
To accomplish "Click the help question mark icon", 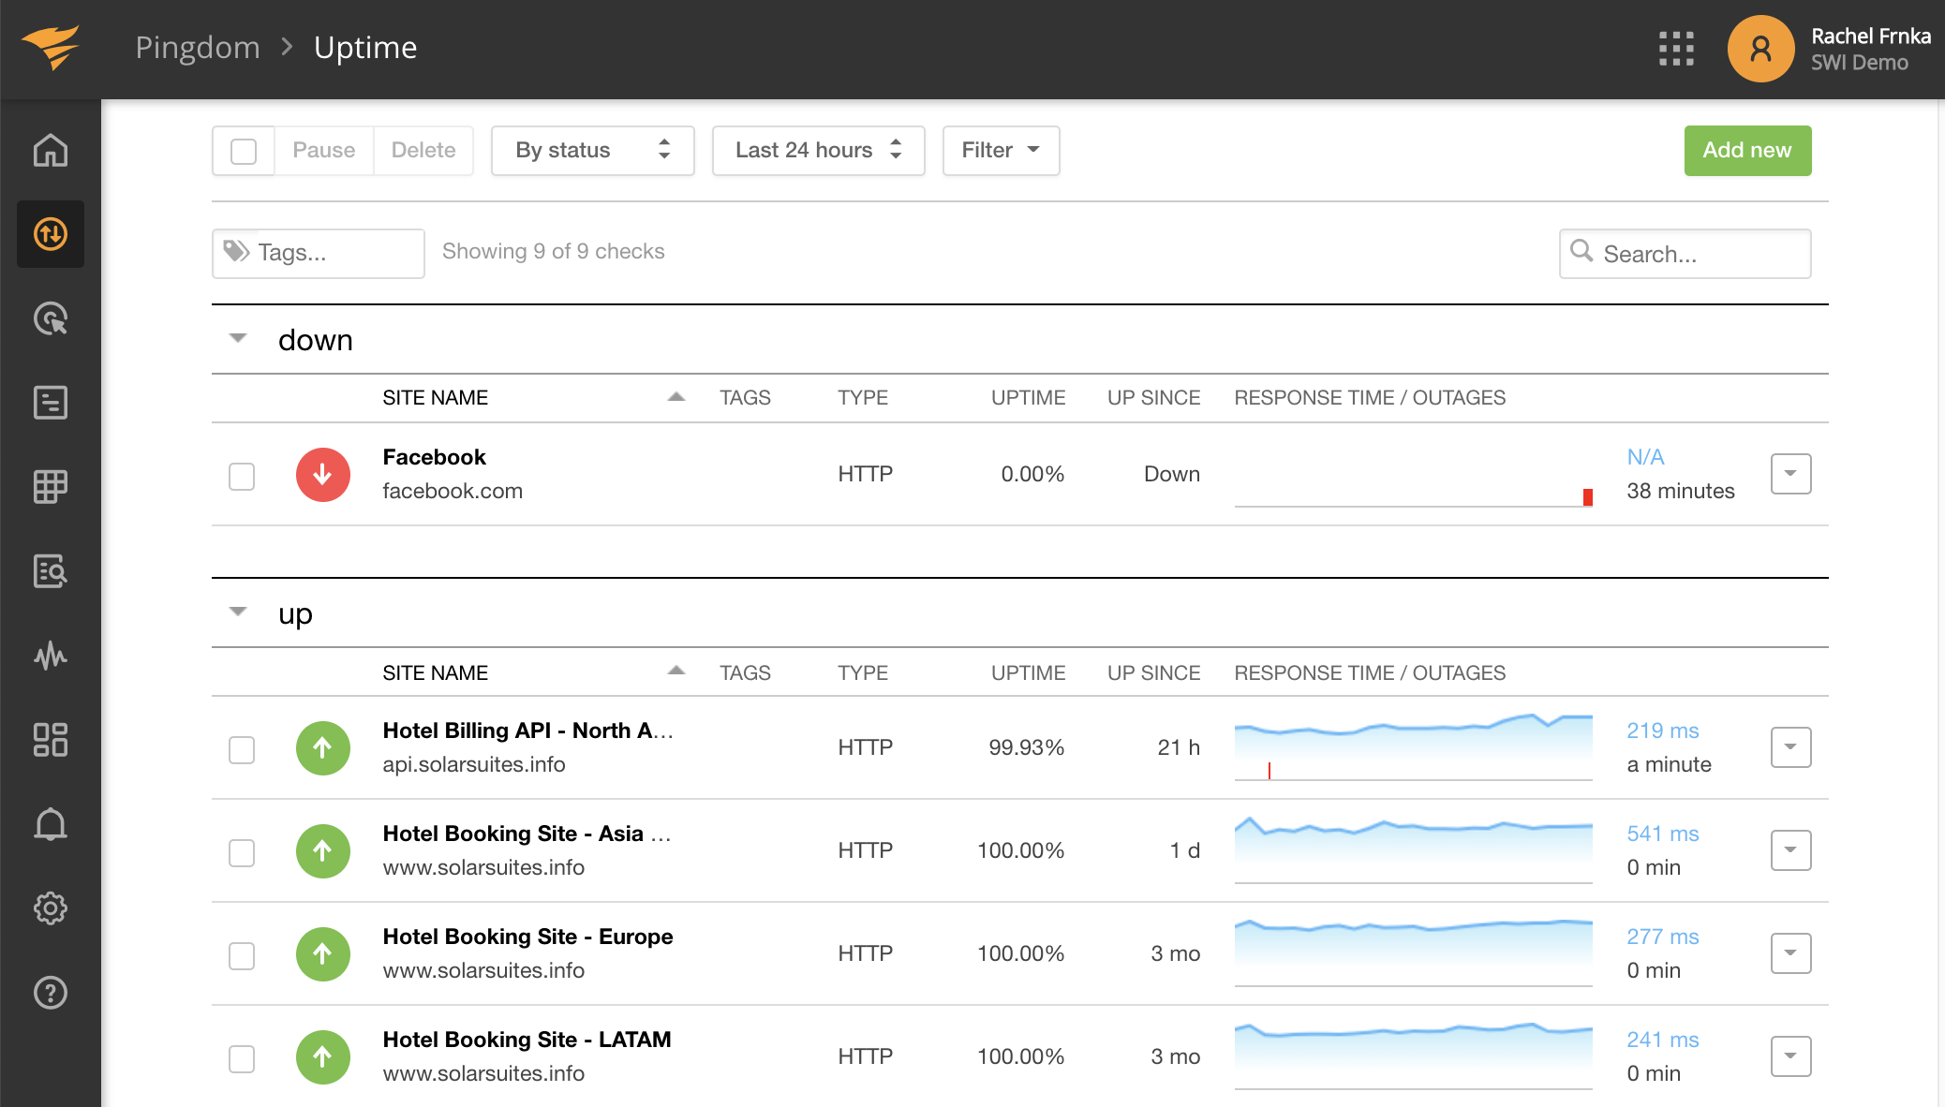I will coord(51,992).
